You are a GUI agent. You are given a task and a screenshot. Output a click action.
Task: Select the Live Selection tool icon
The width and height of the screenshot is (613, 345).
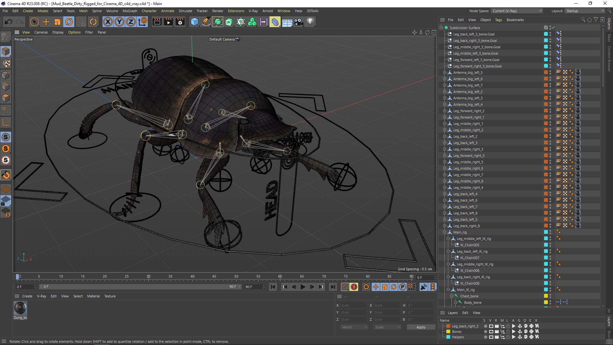coord(34,21)
